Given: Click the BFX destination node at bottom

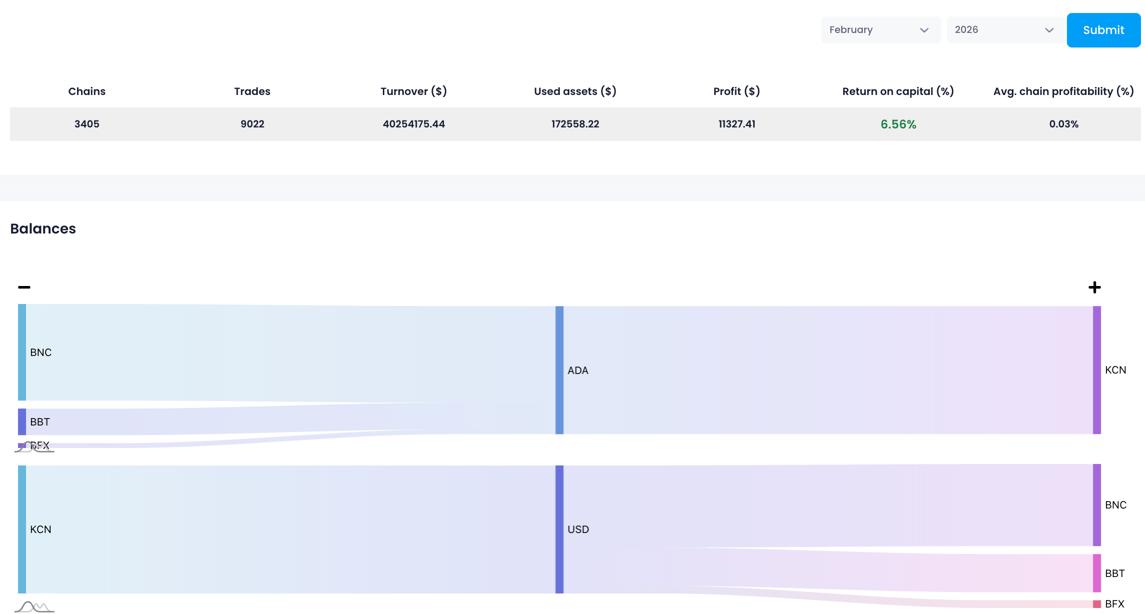Looking at the screenshot, I should [1097, 604].
